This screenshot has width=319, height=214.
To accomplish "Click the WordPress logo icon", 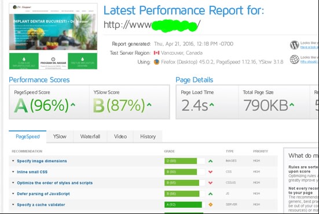I will (294, 45).
